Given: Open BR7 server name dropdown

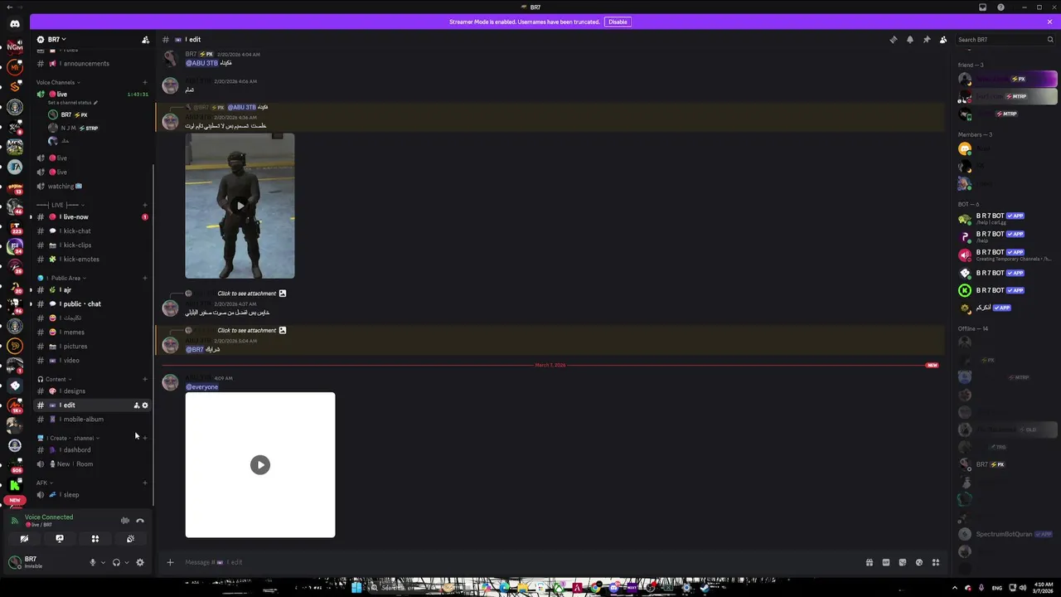Looking at the screenshot, I should [x=56, y=40].
